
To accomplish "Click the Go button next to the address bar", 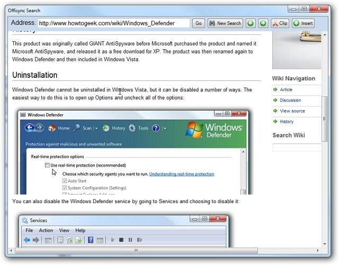I will 198,23.
